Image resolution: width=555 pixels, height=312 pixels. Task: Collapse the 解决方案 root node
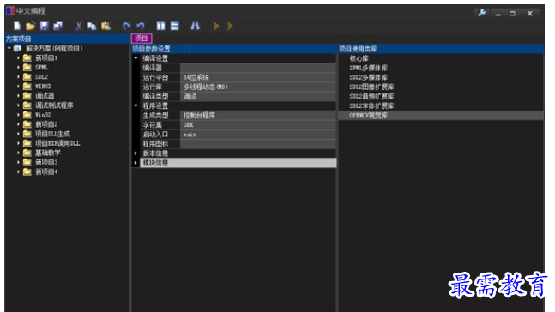point(9,48)
